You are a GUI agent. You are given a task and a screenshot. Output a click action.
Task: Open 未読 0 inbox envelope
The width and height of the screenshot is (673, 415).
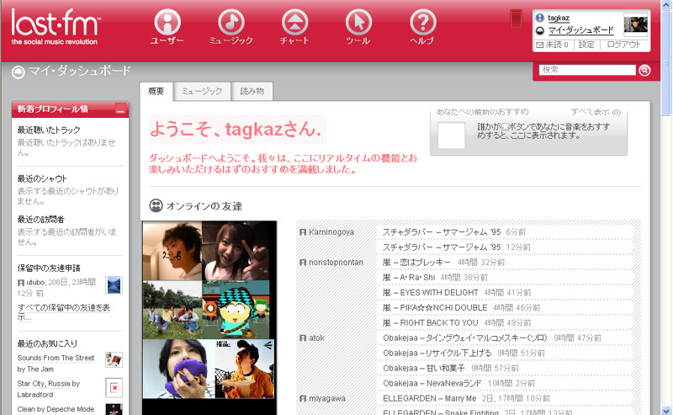tap(539, 45)
